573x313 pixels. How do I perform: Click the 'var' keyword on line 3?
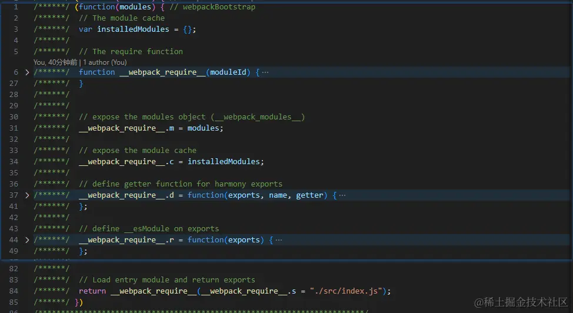pyautogui.click(x=85, y=29)
